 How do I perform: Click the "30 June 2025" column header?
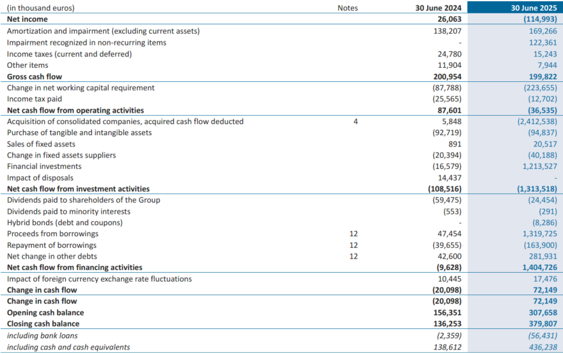[x=533, y=8]
